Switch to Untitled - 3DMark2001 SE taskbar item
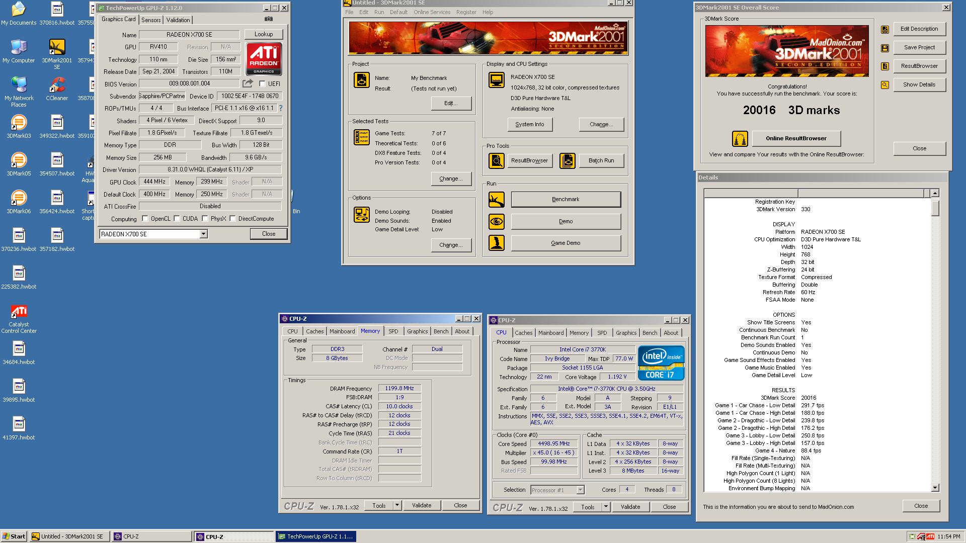This screenshot has height=543, width=966. (x=69, y=536)
